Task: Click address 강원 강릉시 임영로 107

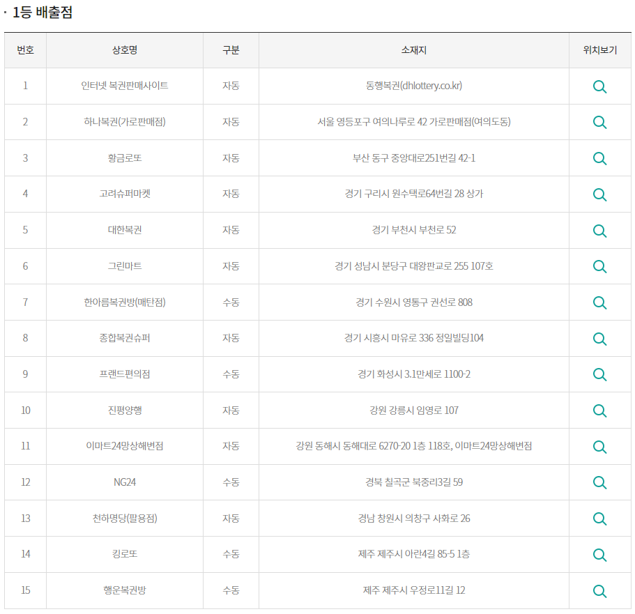Action: click(x=414, y=410)
